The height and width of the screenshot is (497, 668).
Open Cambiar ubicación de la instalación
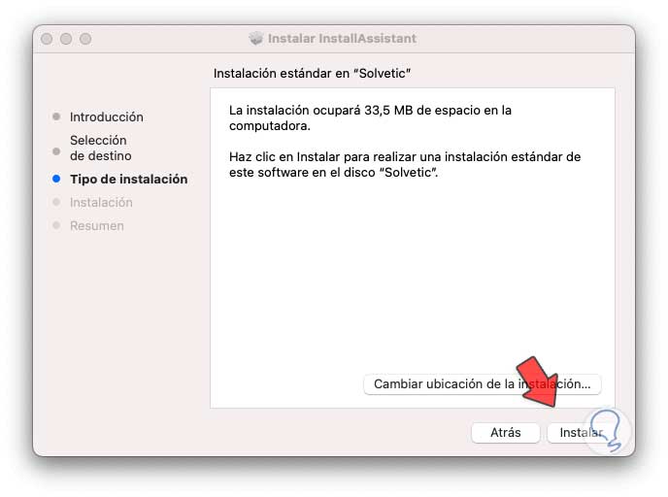coord(483,384)
